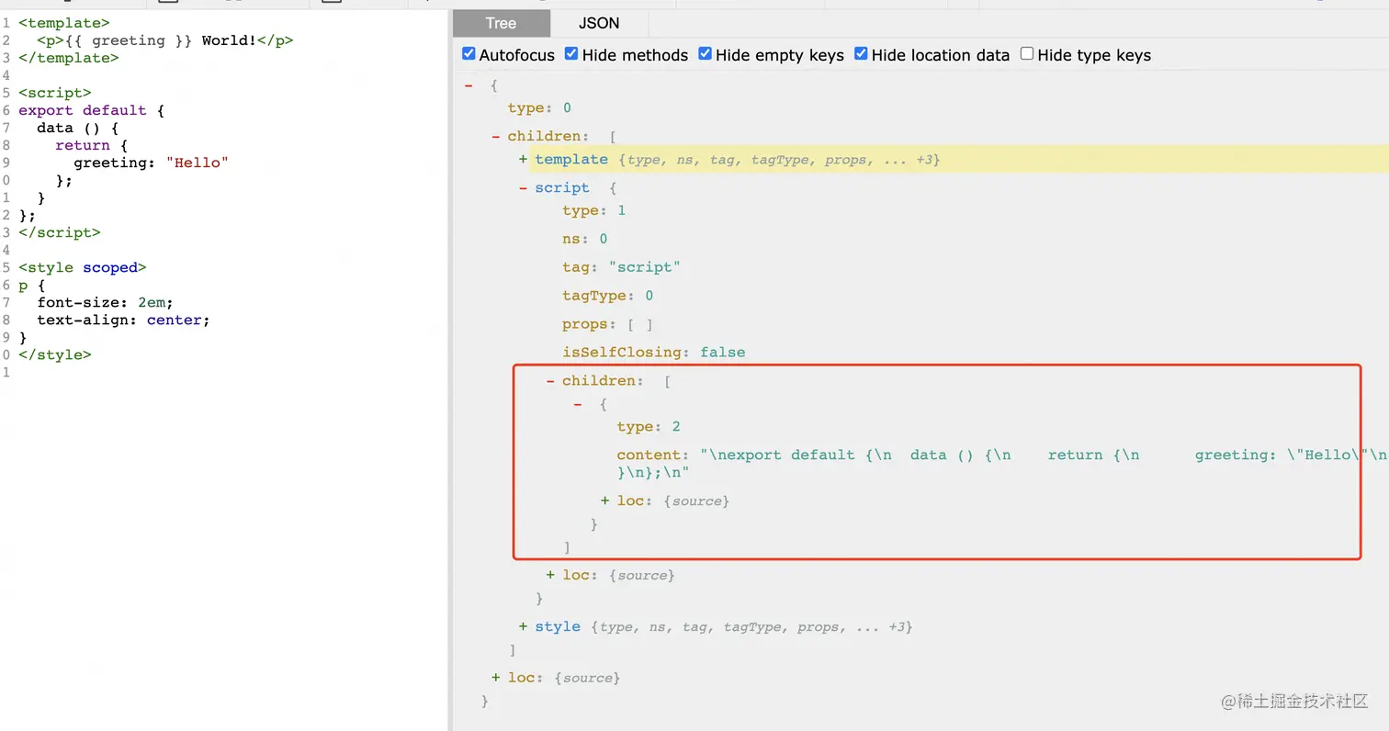Switch to the JSON tab
1389x731 pixels.
point(599,23)
